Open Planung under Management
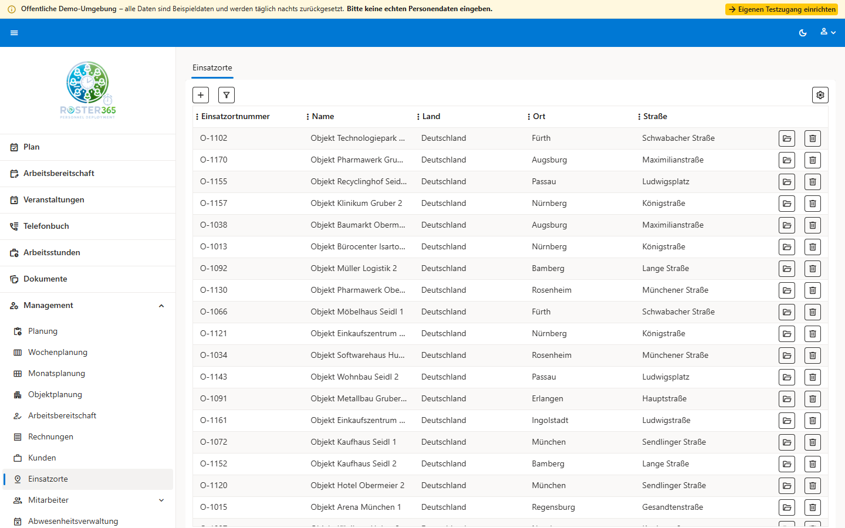845x528 pixels. click(x=88, y=331)
